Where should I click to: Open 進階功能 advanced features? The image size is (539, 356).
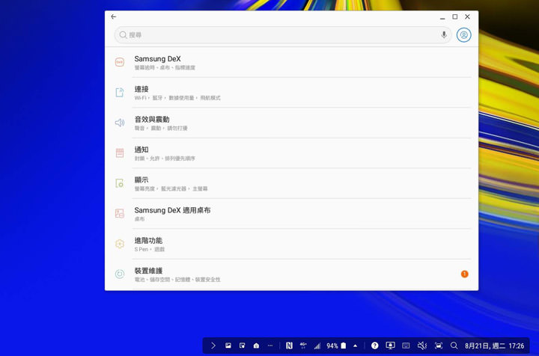point(291,244)
